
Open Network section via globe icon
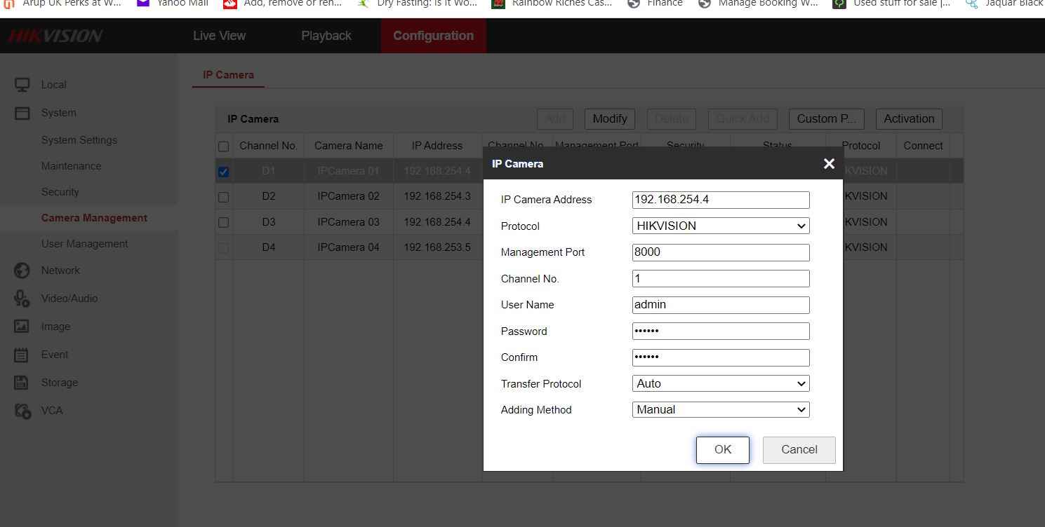pos(22,271)
